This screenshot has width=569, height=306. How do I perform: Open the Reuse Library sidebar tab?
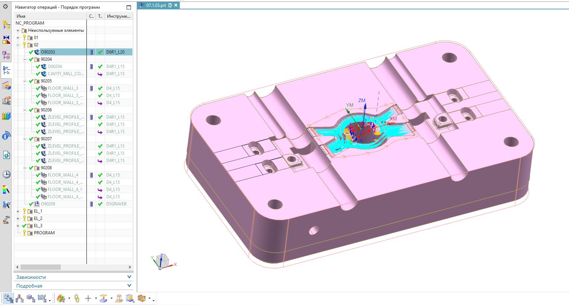[6, 101]
